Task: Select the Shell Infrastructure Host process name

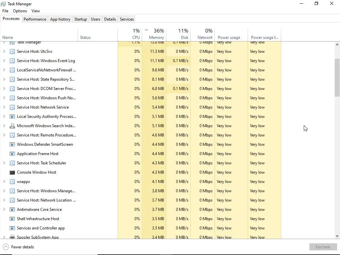Action: click(x=38, y=219)
